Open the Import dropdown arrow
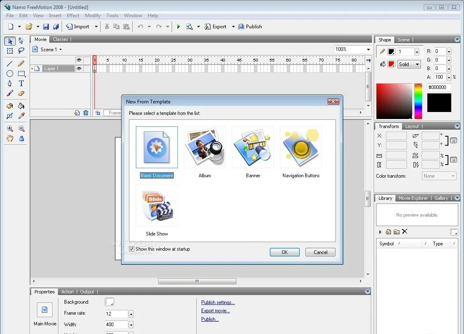This screenshot has width=464, height=334. pos(96,27)
